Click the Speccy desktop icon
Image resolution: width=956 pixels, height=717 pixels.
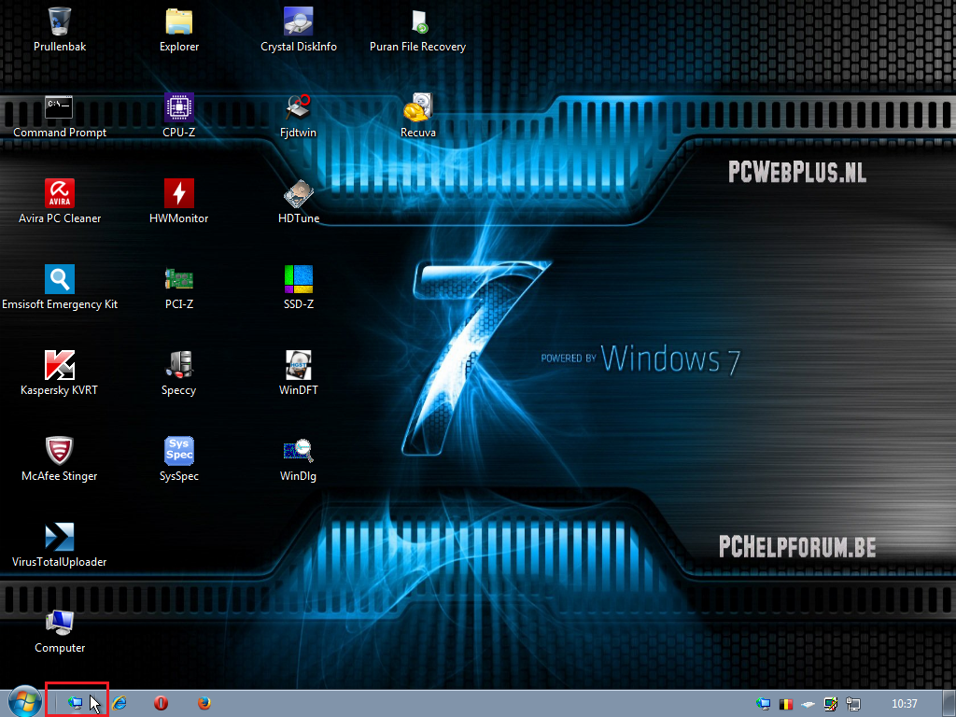178,366
